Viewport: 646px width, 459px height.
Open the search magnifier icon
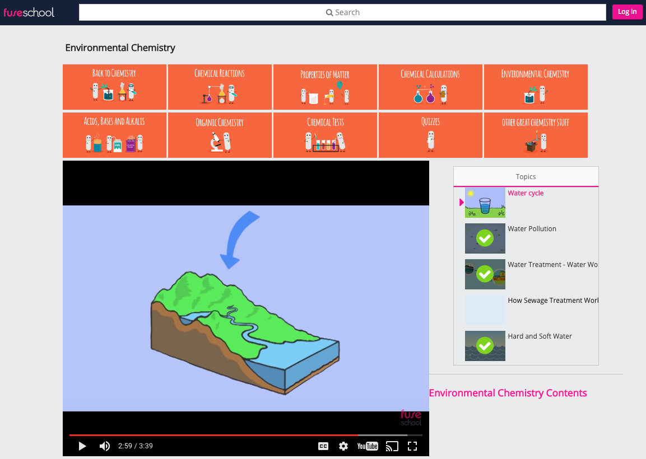coord(329,12)
